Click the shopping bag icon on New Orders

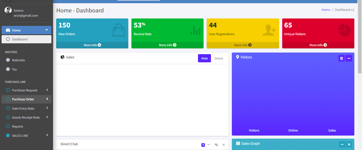pyautogui.click(x=118, y=30)
